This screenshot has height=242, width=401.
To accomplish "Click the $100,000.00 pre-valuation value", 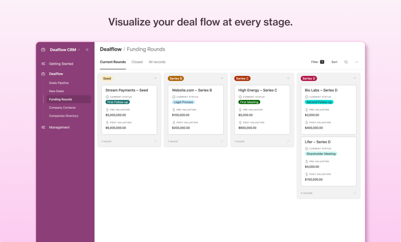I will click(x=181, y=115).
